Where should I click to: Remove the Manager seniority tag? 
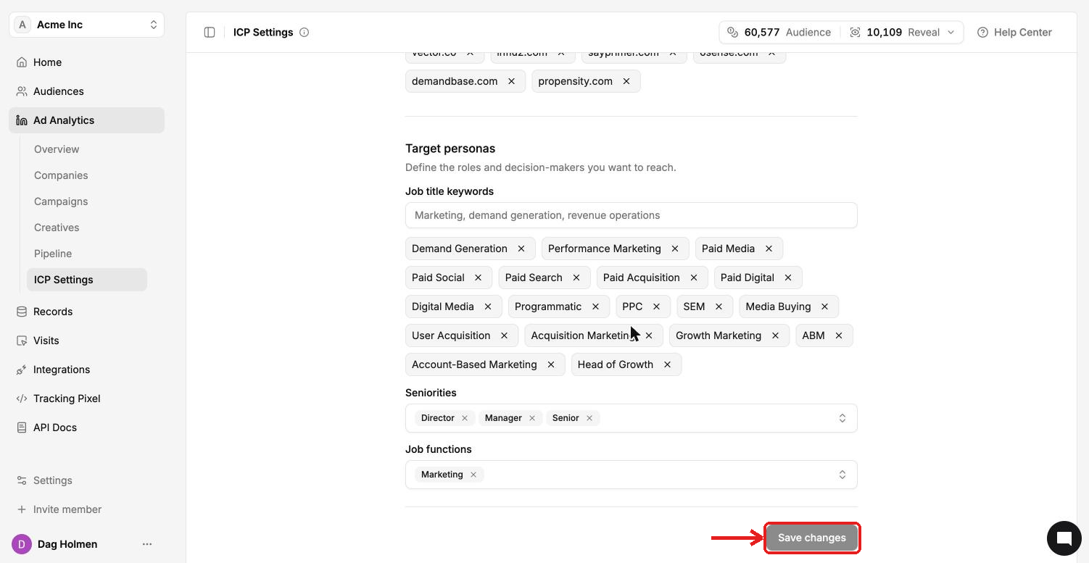[x=532, y=418]
